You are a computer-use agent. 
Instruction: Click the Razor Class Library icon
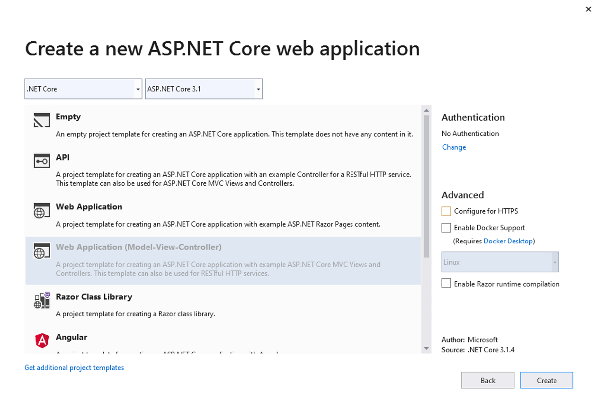42,301
